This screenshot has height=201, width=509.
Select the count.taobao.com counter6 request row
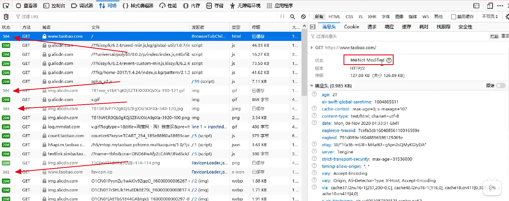pyautogui.click(x=150, y=136)
